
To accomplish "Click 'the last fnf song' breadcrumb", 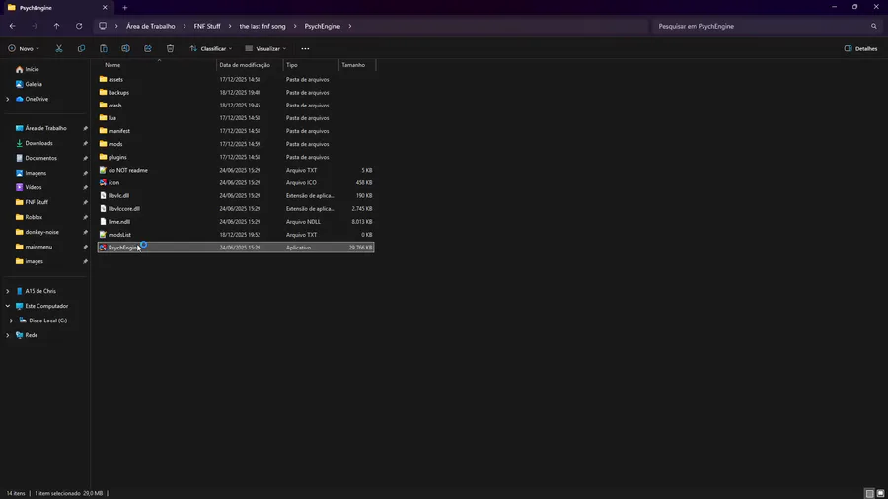I will pos(262,26).
